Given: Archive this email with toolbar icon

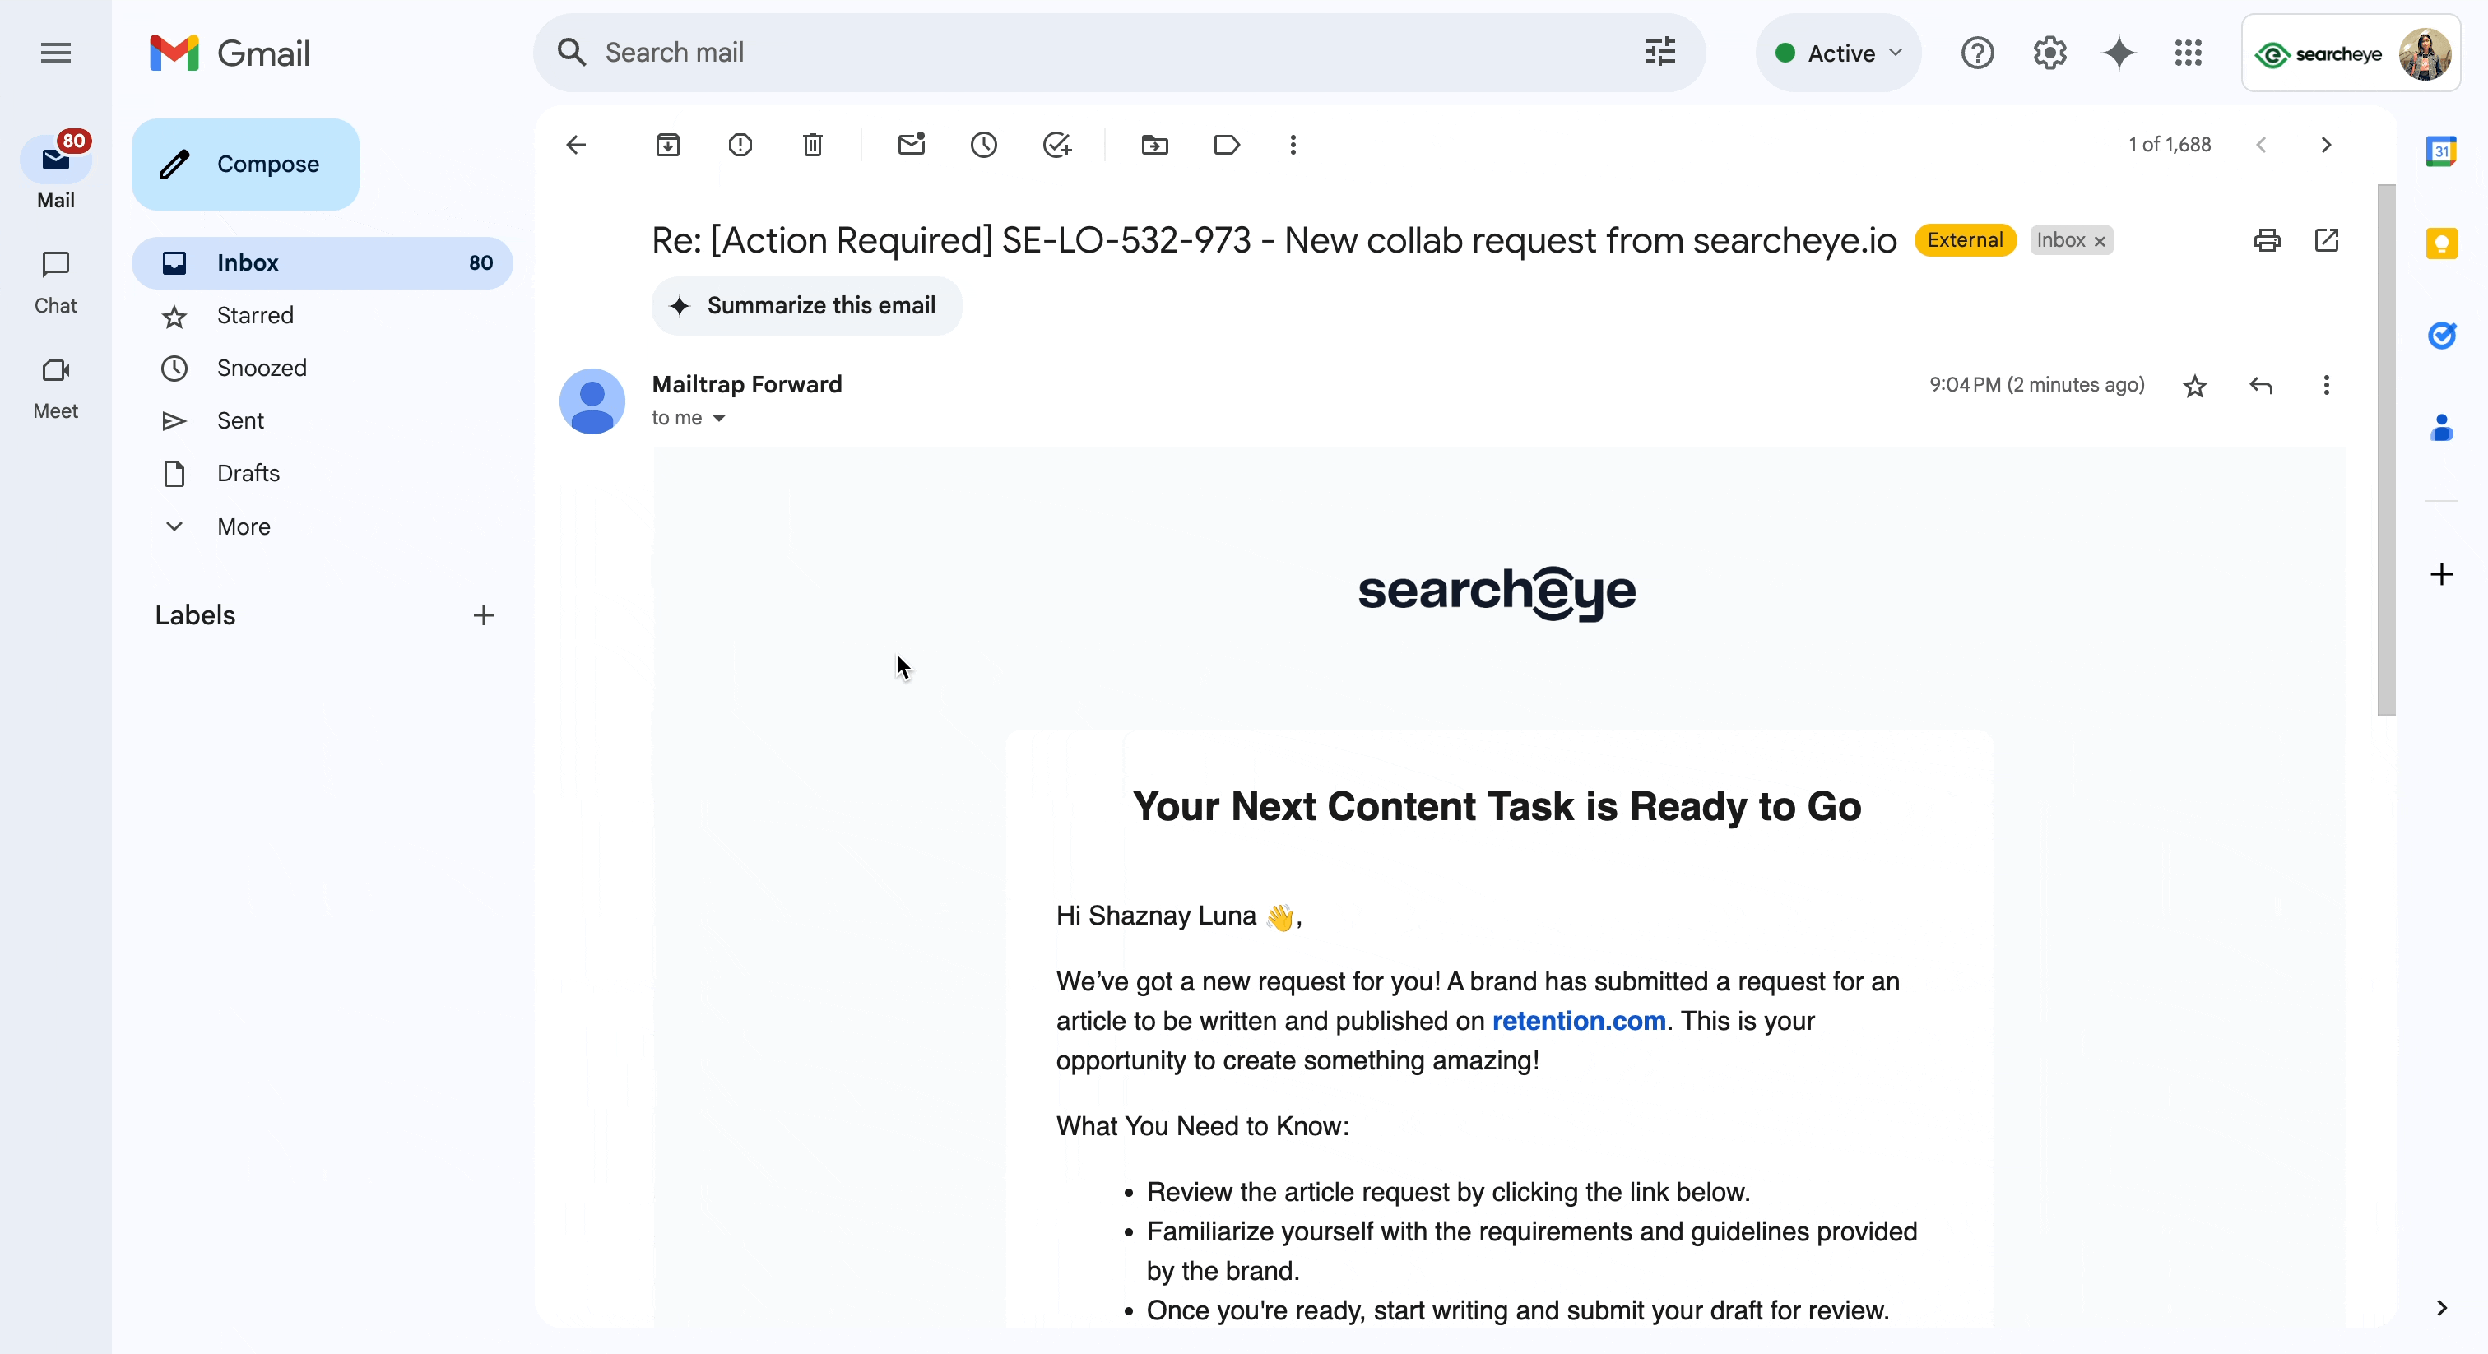Looking at the screenshot, I should (667, 145).
